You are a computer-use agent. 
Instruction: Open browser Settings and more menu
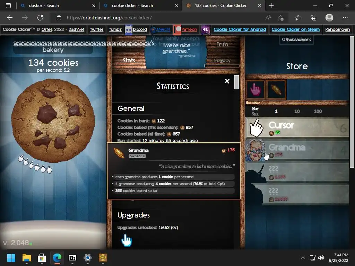point(345,18)
